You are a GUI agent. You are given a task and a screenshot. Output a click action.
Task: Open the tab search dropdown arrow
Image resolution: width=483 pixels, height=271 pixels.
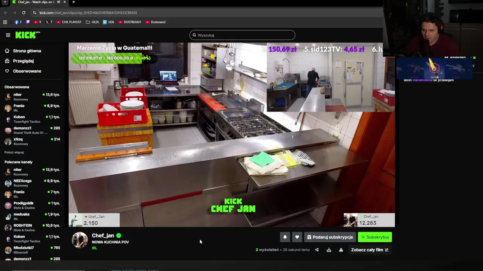click(x=5, y=2)
